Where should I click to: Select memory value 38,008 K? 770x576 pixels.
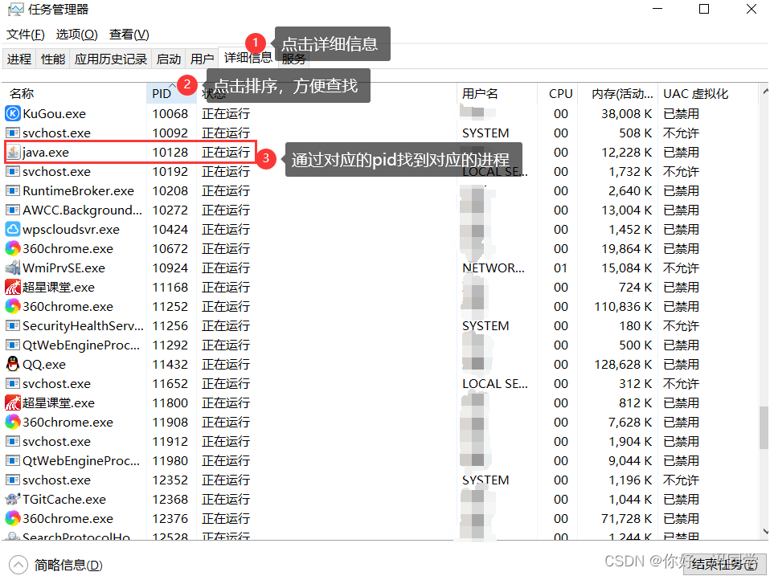(x=627, y=114)
